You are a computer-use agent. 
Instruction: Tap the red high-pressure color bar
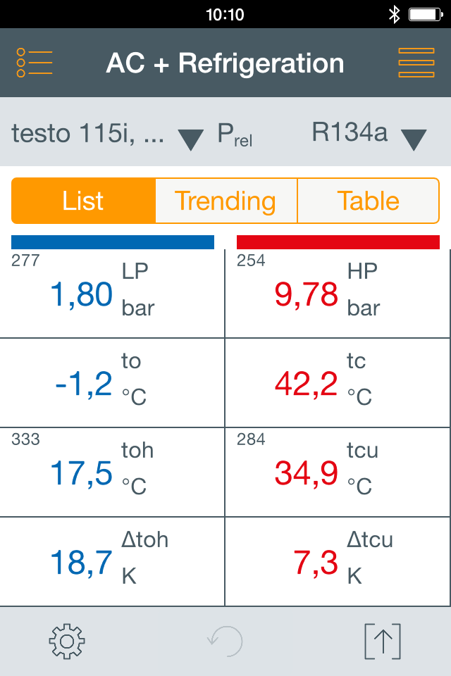338,242
